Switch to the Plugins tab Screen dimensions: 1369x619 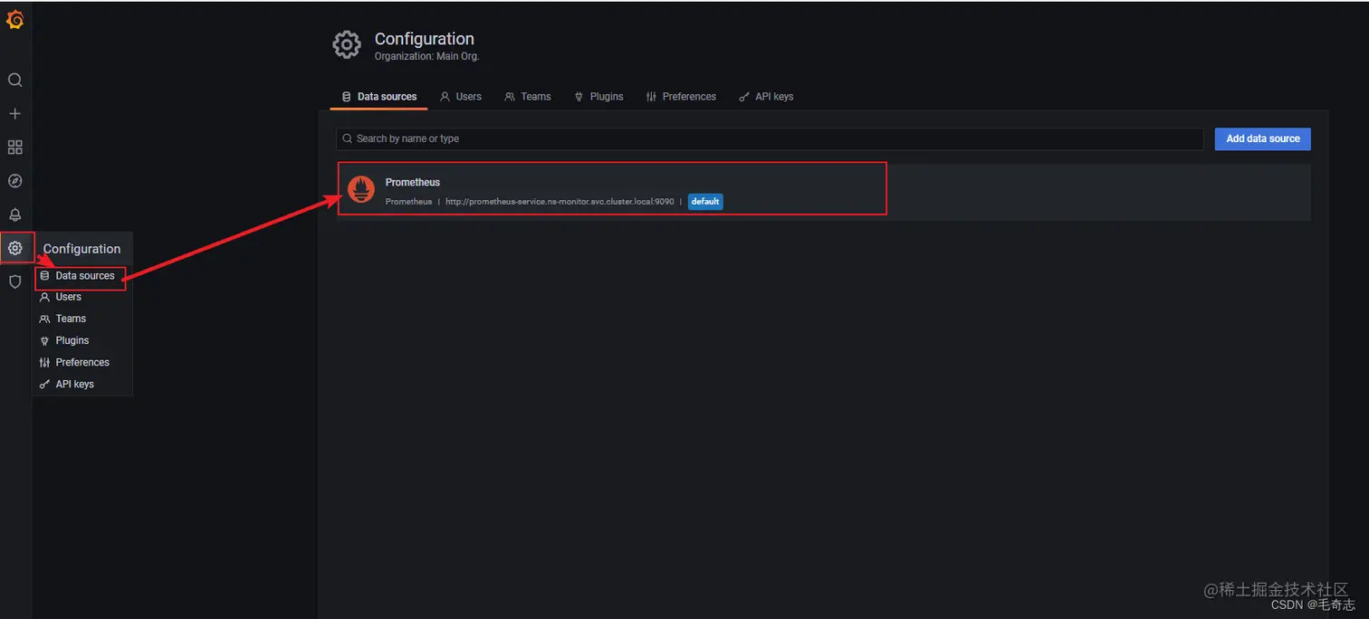coord(598,97)
